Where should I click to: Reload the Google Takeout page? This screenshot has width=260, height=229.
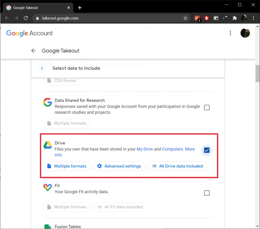(x=26, y=18)
